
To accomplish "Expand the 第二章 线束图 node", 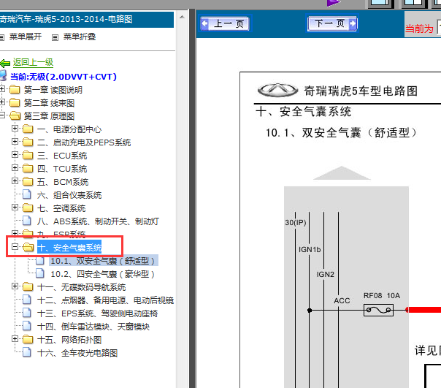I will 2,102.
